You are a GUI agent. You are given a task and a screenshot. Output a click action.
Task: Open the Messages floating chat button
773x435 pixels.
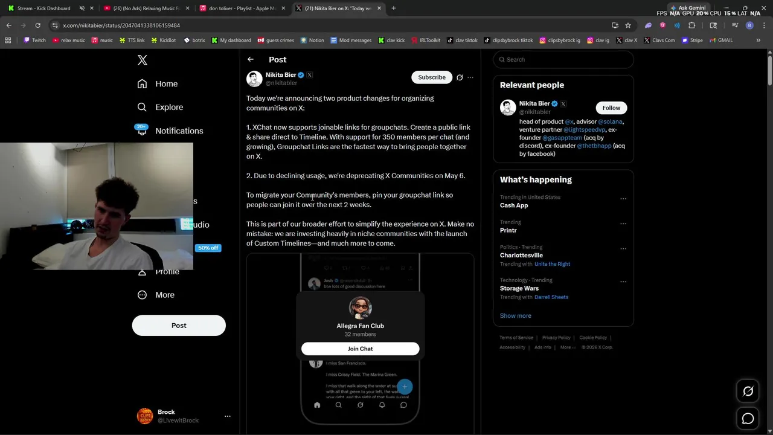point(748,418)
